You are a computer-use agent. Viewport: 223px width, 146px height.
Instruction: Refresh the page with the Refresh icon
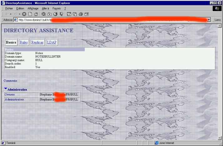[x=30, y=14]
